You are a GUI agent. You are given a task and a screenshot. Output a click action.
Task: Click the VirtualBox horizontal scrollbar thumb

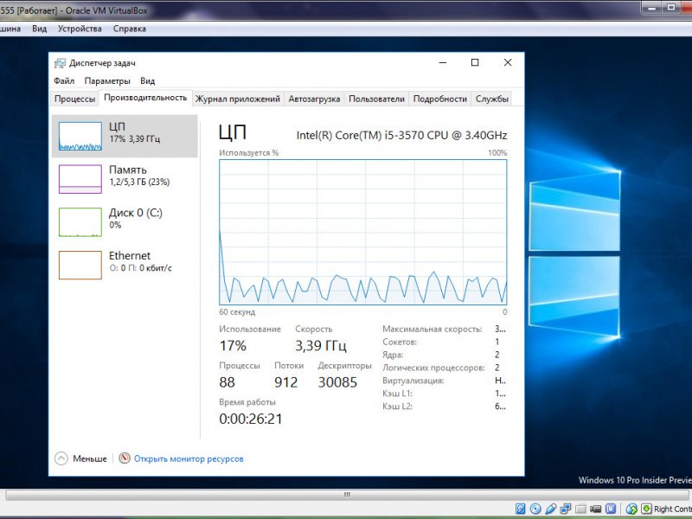(347, 495)
